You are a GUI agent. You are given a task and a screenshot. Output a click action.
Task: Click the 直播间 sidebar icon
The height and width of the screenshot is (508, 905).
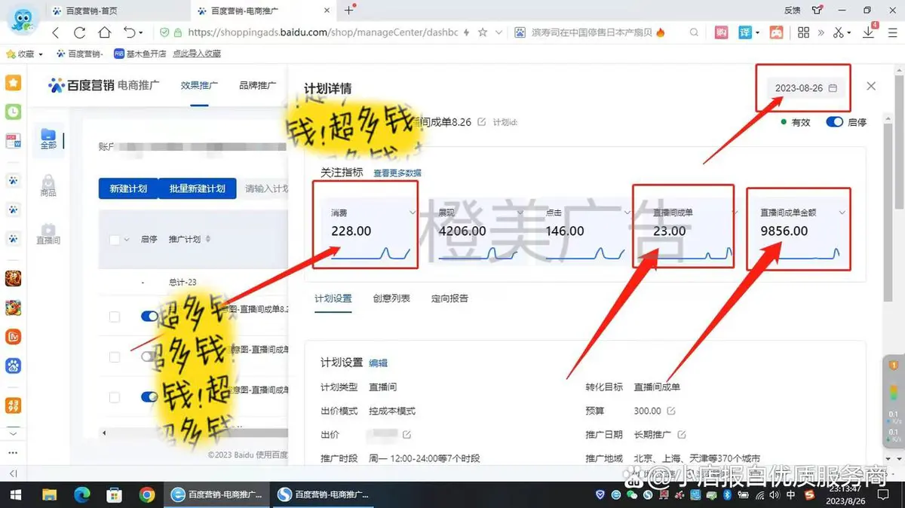tap(48, 233)
